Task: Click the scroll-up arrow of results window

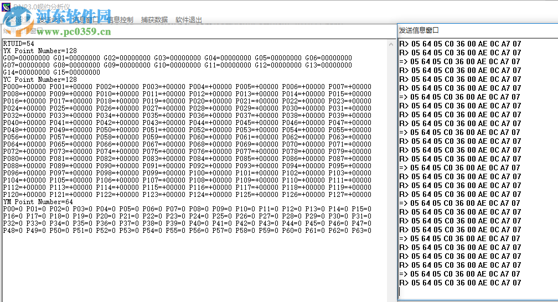Action: coord(391,44)
